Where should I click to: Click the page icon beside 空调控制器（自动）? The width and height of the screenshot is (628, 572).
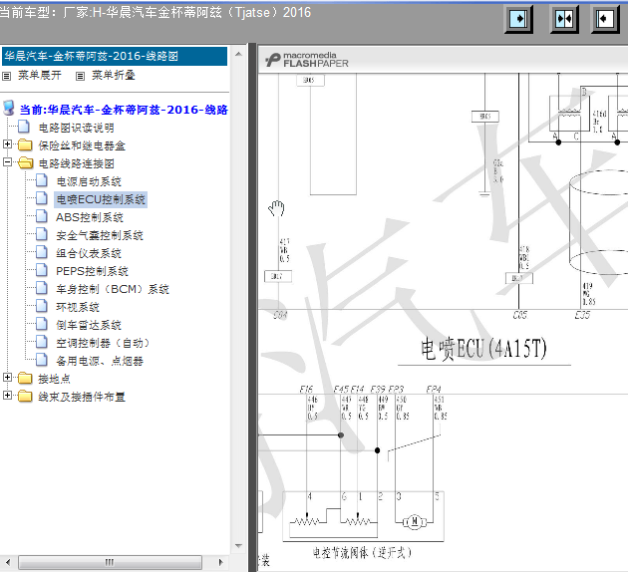(42, 342)
